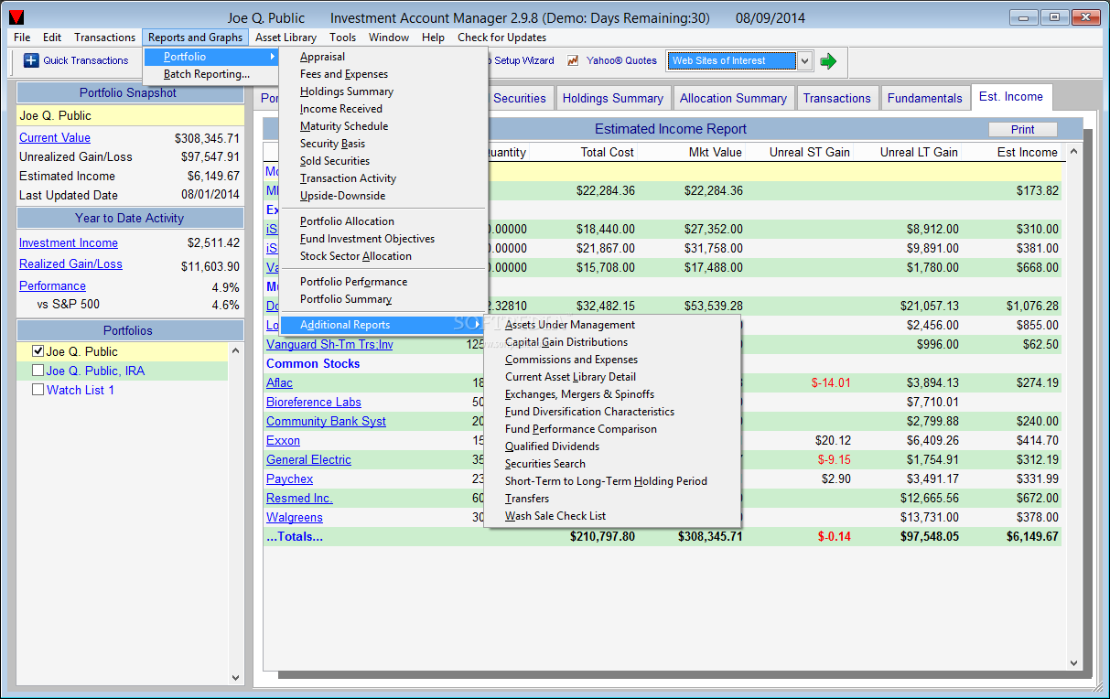This screenshot has height=699, width=1110.
Task: Click the Yahoo Quotes chart icon
Action: (x=573, y=60)
